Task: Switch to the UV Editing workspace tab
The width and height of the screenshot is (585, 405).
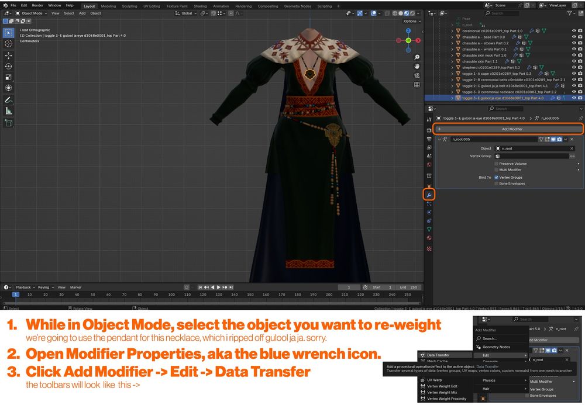Action: pos(152,6)
